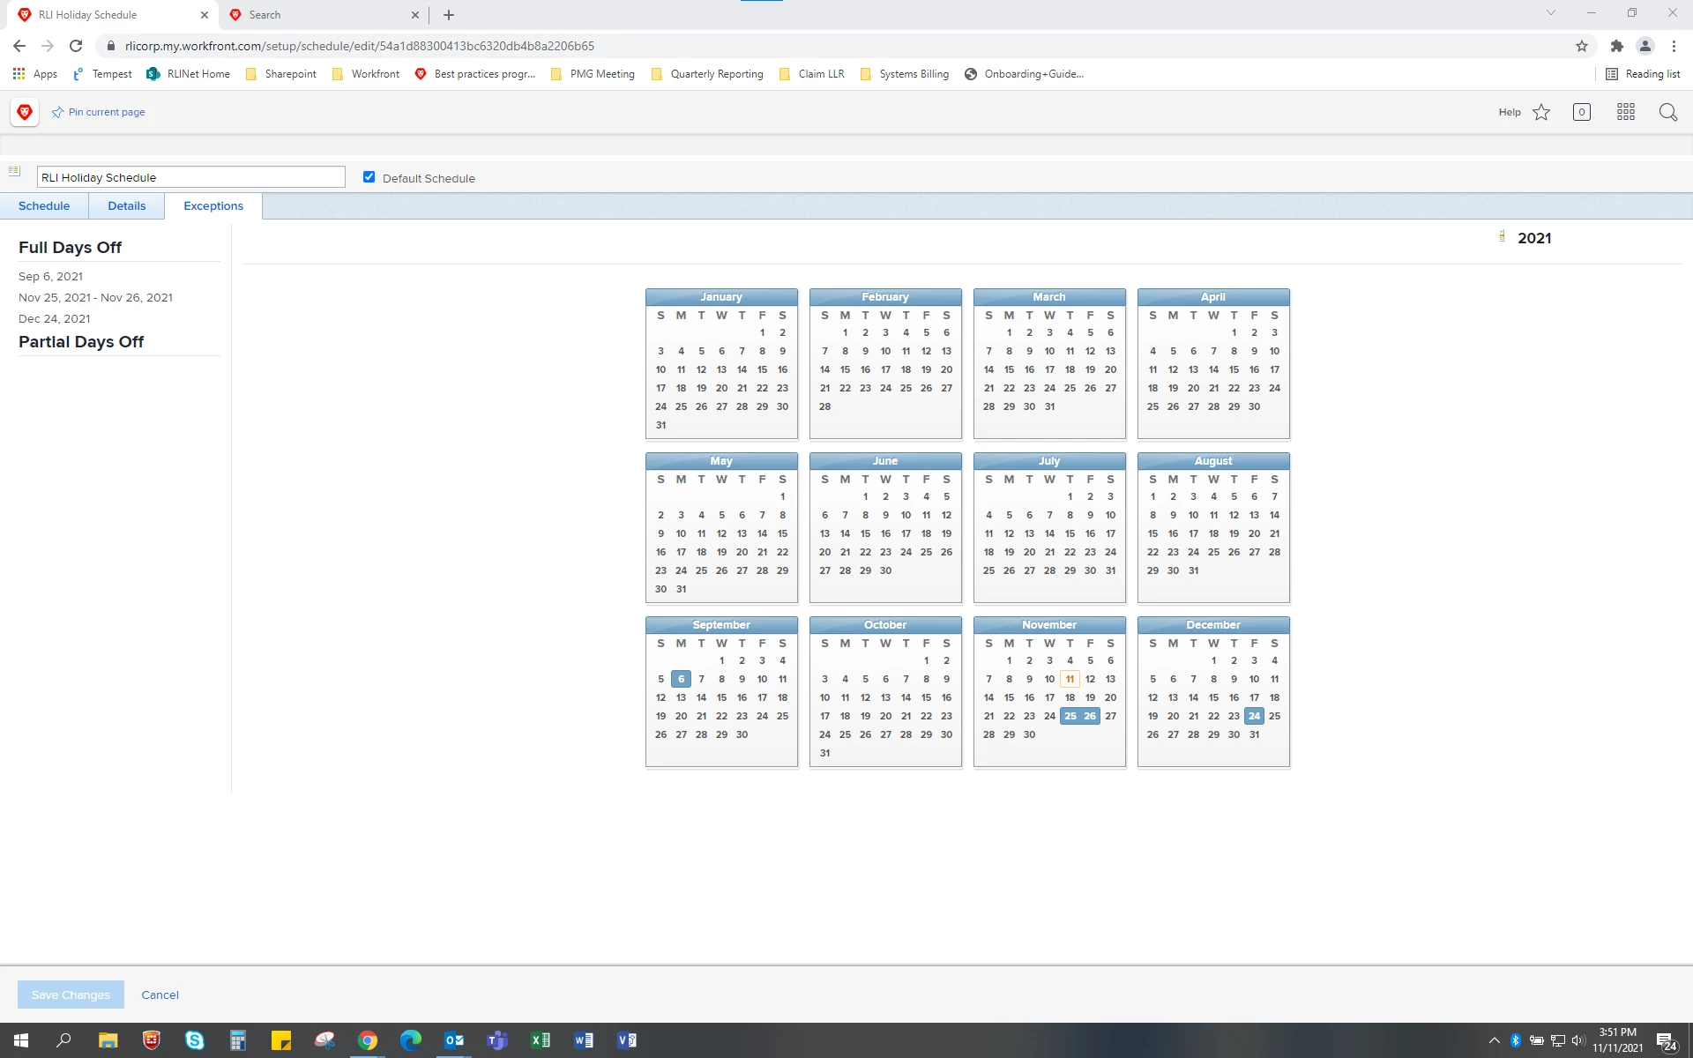
Task: Open the Favorites star icon
Action: point(1541,112)
